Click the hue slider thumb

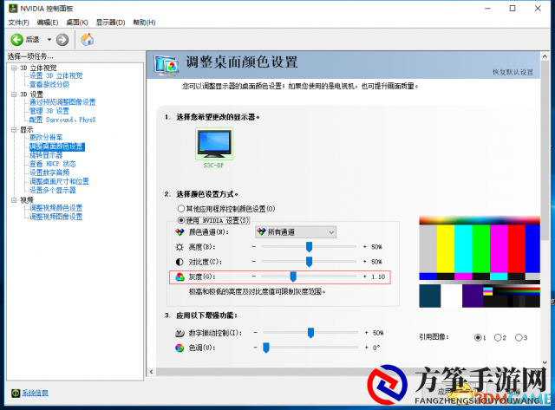point(266,348)
